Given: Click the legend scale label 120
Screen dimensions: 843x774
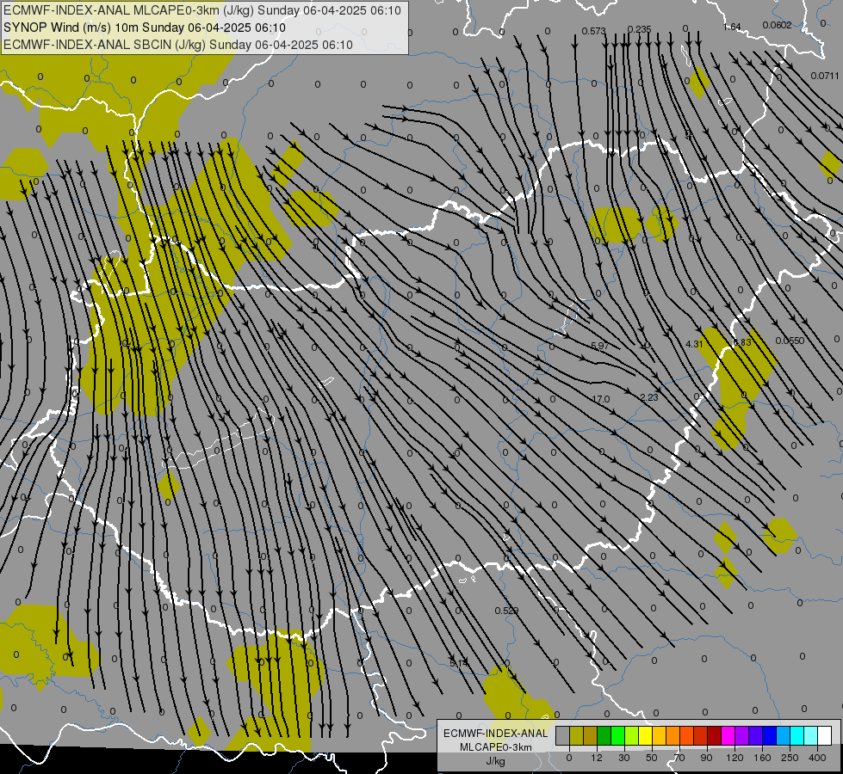Looking at the screenshot, I should pos(735,758).
